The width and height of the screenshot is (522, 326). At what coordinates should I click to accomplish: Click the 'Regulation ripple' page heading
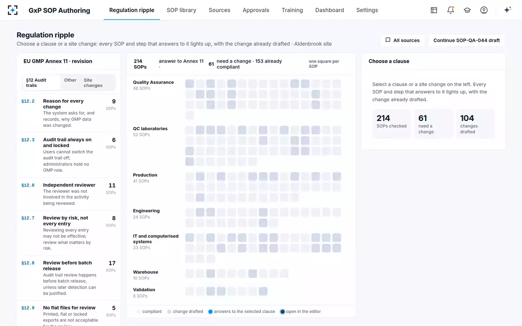(x=45, y=35)
